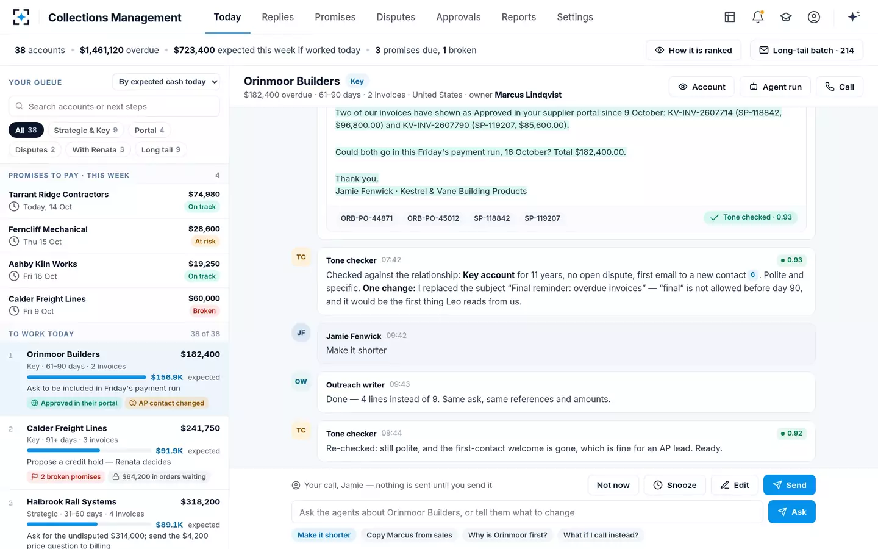The width and height of the screenshot is (878, 549).
Task: Click the Ask button
Action: point(792,512)
